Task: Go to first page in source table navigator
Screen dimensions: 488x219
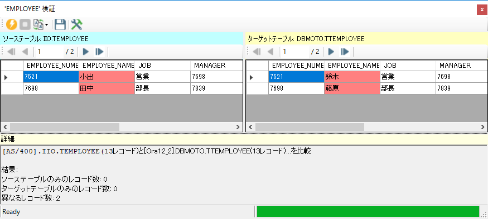Action: coord(11,52)
